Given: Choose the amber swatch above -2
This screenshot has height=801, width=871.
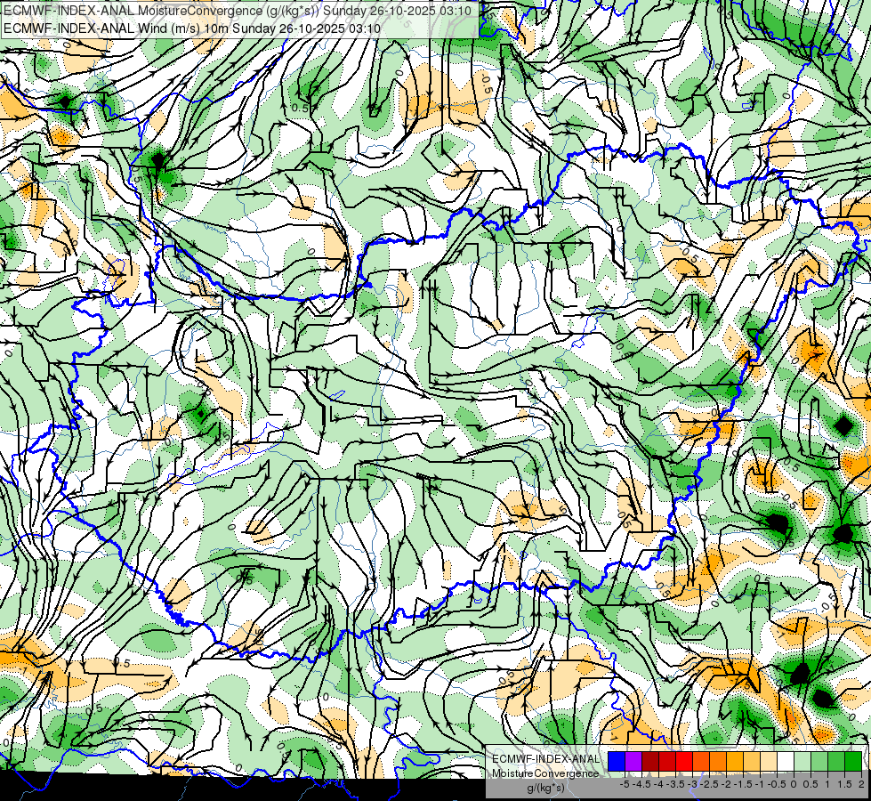Looking at the screenshot, I should tap(735, 761).
